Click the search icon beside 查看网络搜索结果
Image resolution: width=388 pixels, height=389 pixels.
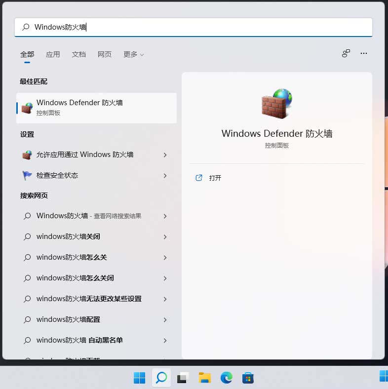[x=27, y=216]
